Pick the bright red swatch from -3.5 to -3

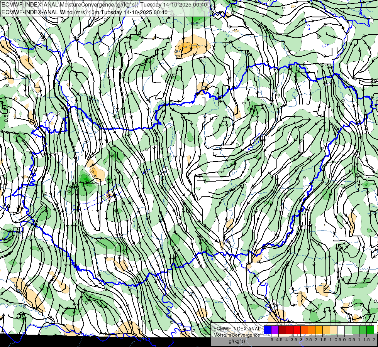click(297, 330)
